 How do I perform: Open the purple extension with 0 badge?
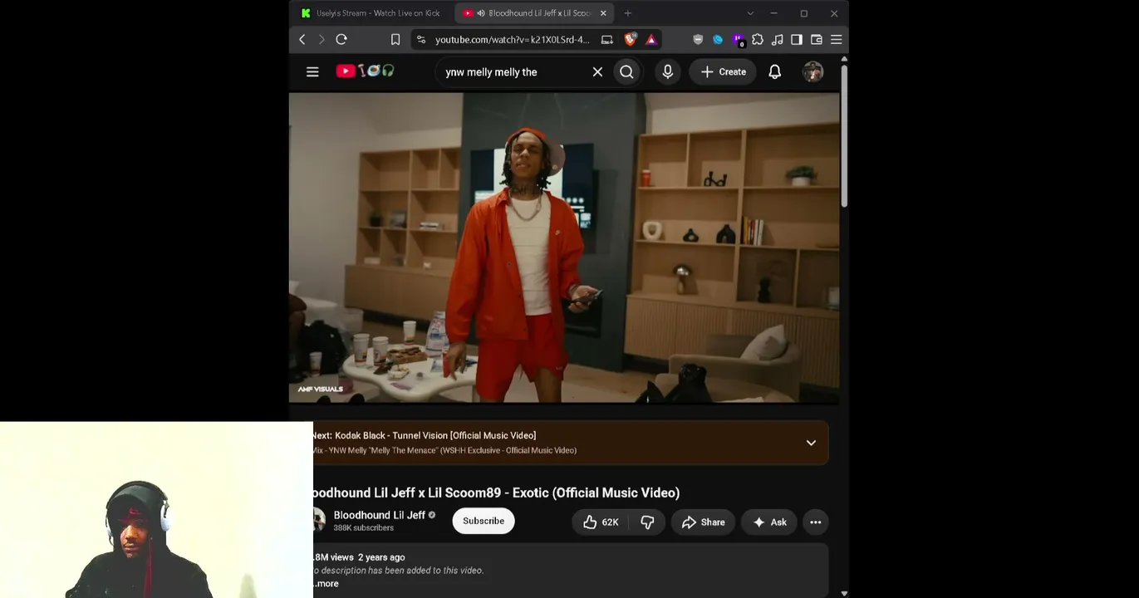pos(739,40)
